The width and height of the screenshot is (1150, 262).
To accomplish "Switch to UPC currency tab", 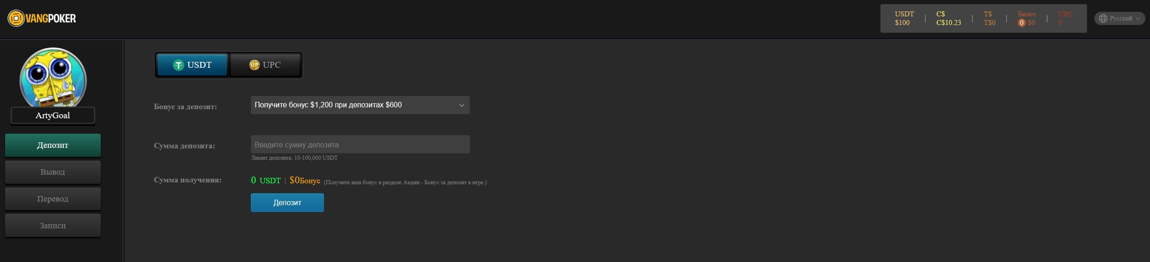I will [x=265, y=65].
